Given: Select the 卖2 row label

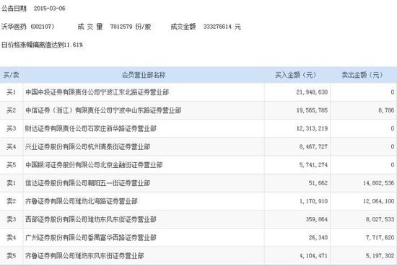Looking at the screenshot, I should click(x=11, y=201).
